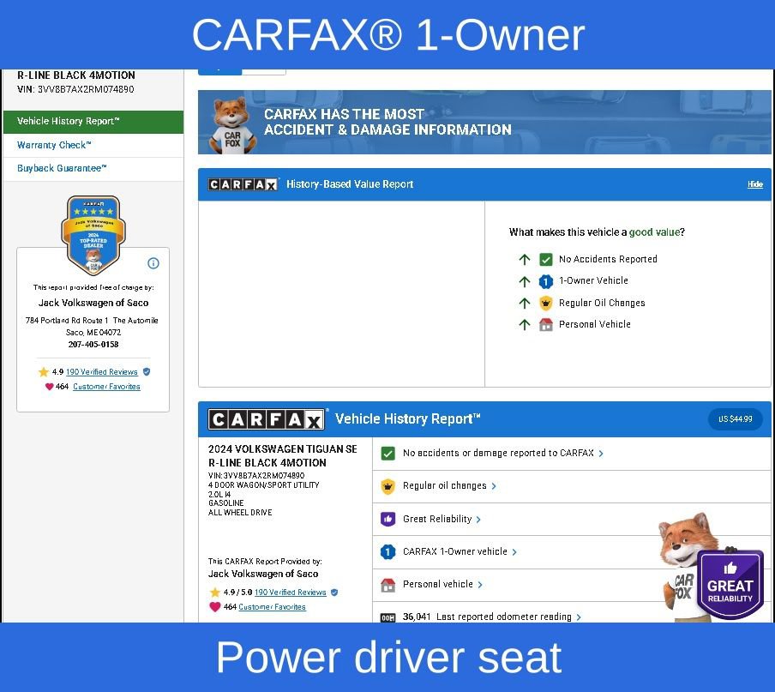The width and height of the screenshot is (775, 692).
Task: Expand the CARFAX 1-Owner vehicle row
Action: click(x=460, y=552)
